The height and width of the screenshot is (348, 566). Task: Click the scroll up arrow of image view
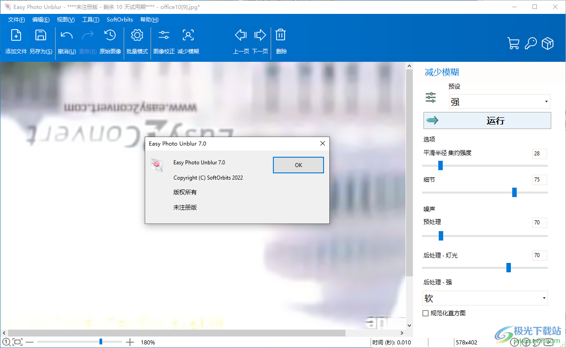(x=409, y=66)
